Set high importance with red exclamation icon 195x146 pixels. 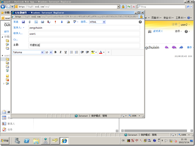[x=55, y=22]
